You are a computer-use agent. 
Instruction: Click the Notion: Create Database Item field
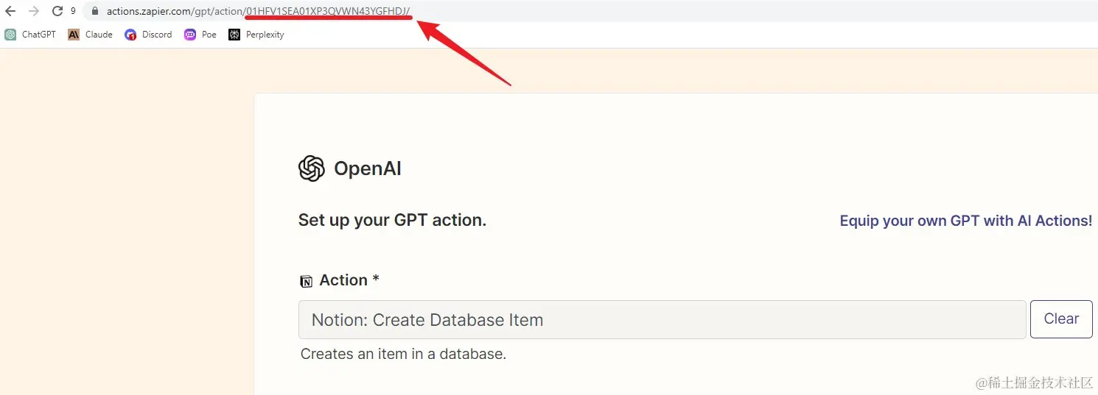(662, 320)
